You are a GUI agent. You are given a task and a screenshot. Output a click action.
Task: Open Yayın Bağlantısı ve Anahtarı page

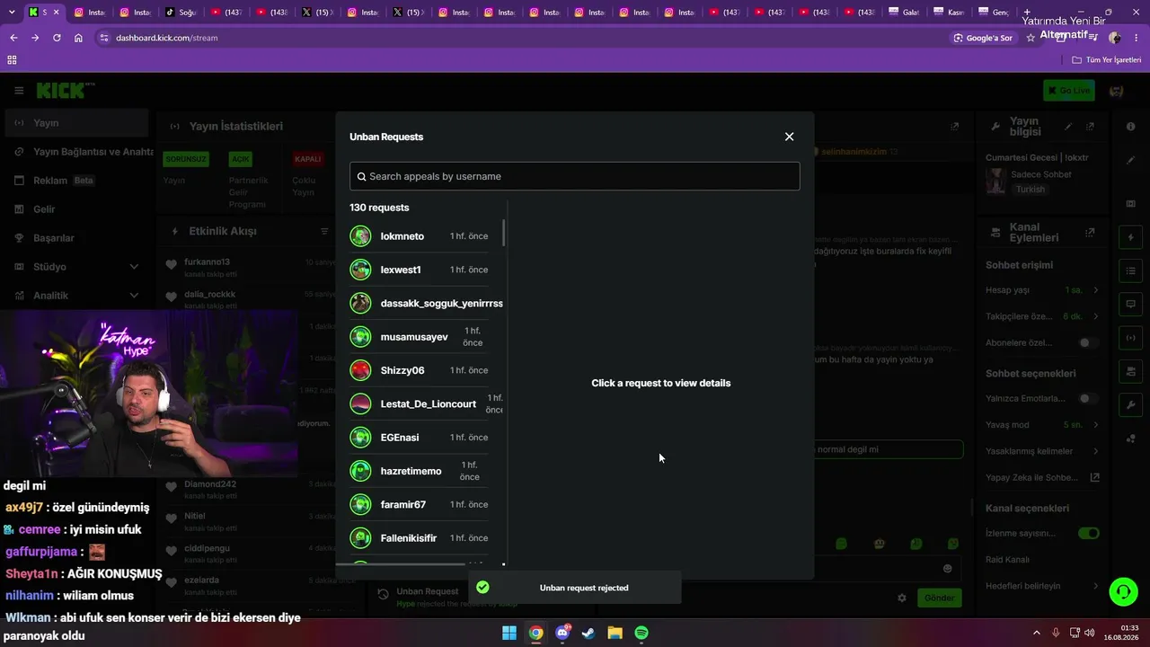click(x=81, y=152)
